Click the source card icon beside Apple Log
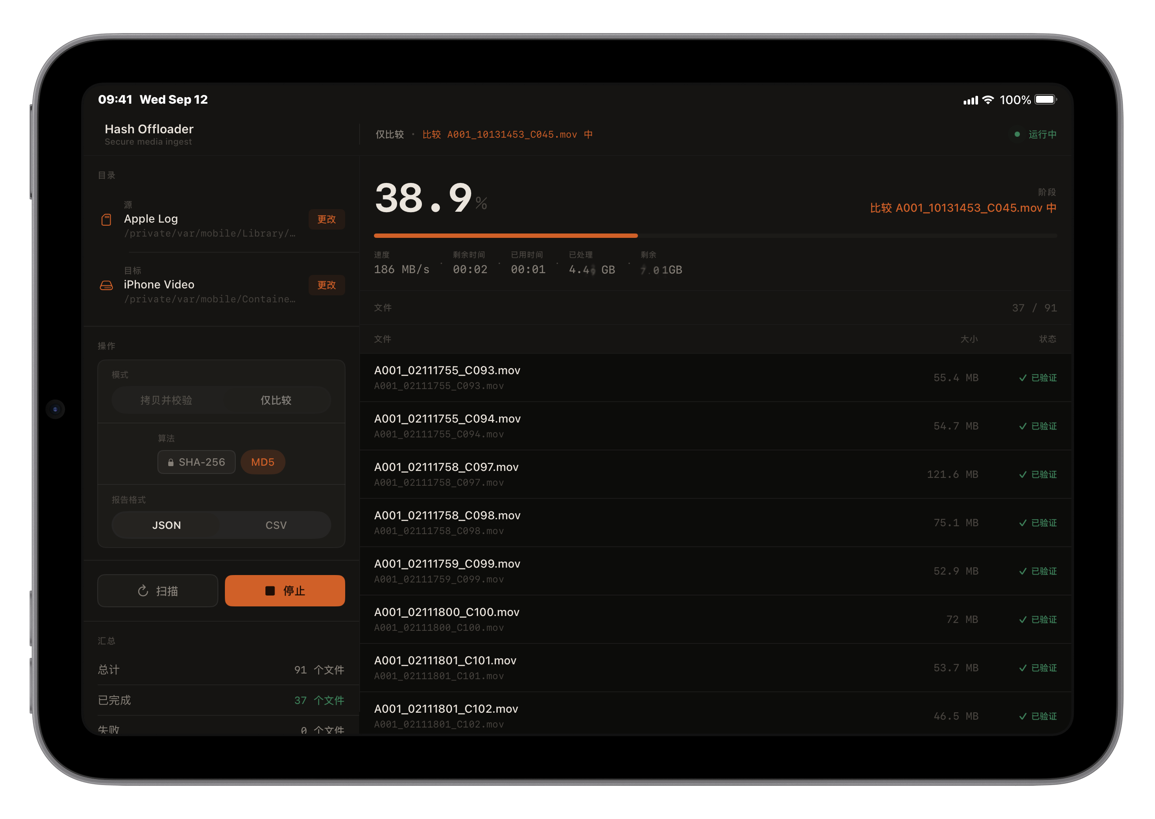This screenshot has width=1155, height=819. tap(106, 220)
